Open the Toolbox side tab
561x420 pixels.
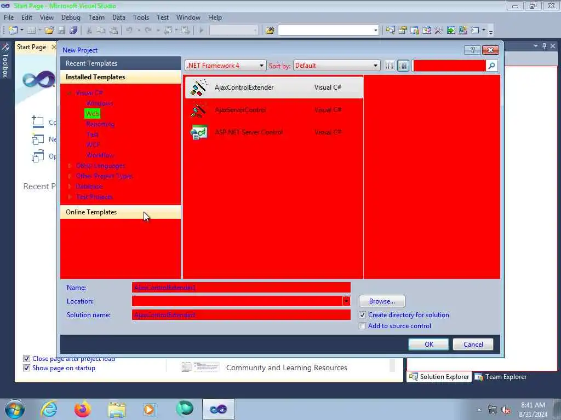[x=5, y=61]
